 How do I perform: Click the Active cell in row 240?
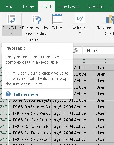pyautogui.click(x=84, y=120)
